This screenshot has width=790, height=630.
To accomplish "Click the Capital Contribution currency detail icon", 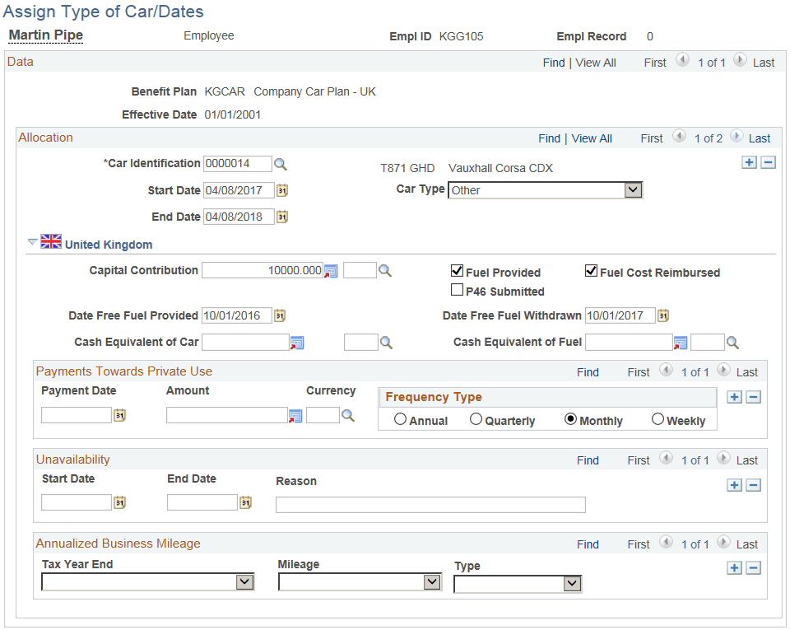I will [330, 270].
